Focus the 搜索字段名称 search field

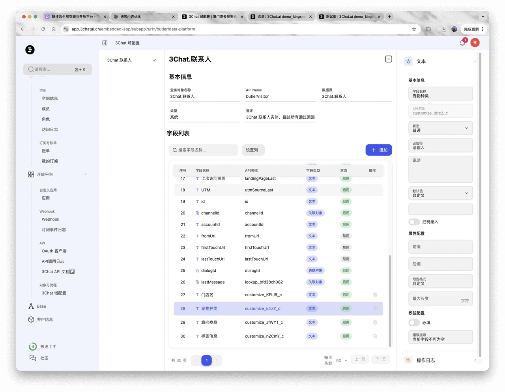coord(204,150)
